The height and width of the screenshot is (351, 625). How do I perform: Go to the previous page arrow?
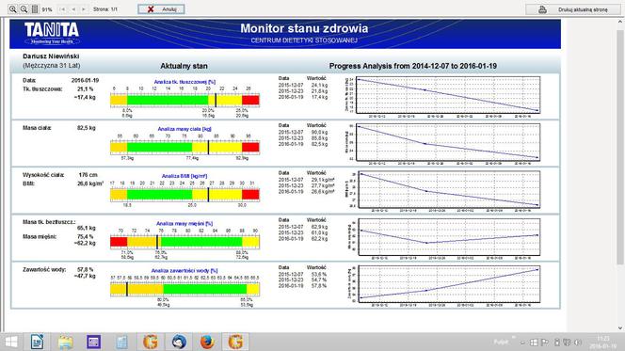pyautogui.click(x=73, y=9)
